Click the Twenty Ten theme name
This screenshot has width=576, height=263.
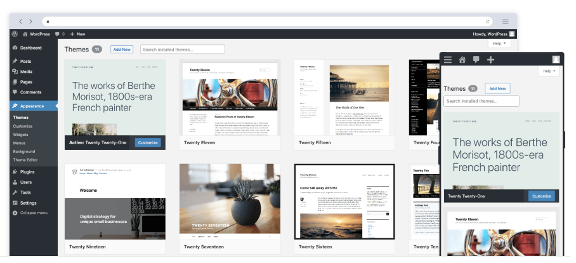click(426, 247)
